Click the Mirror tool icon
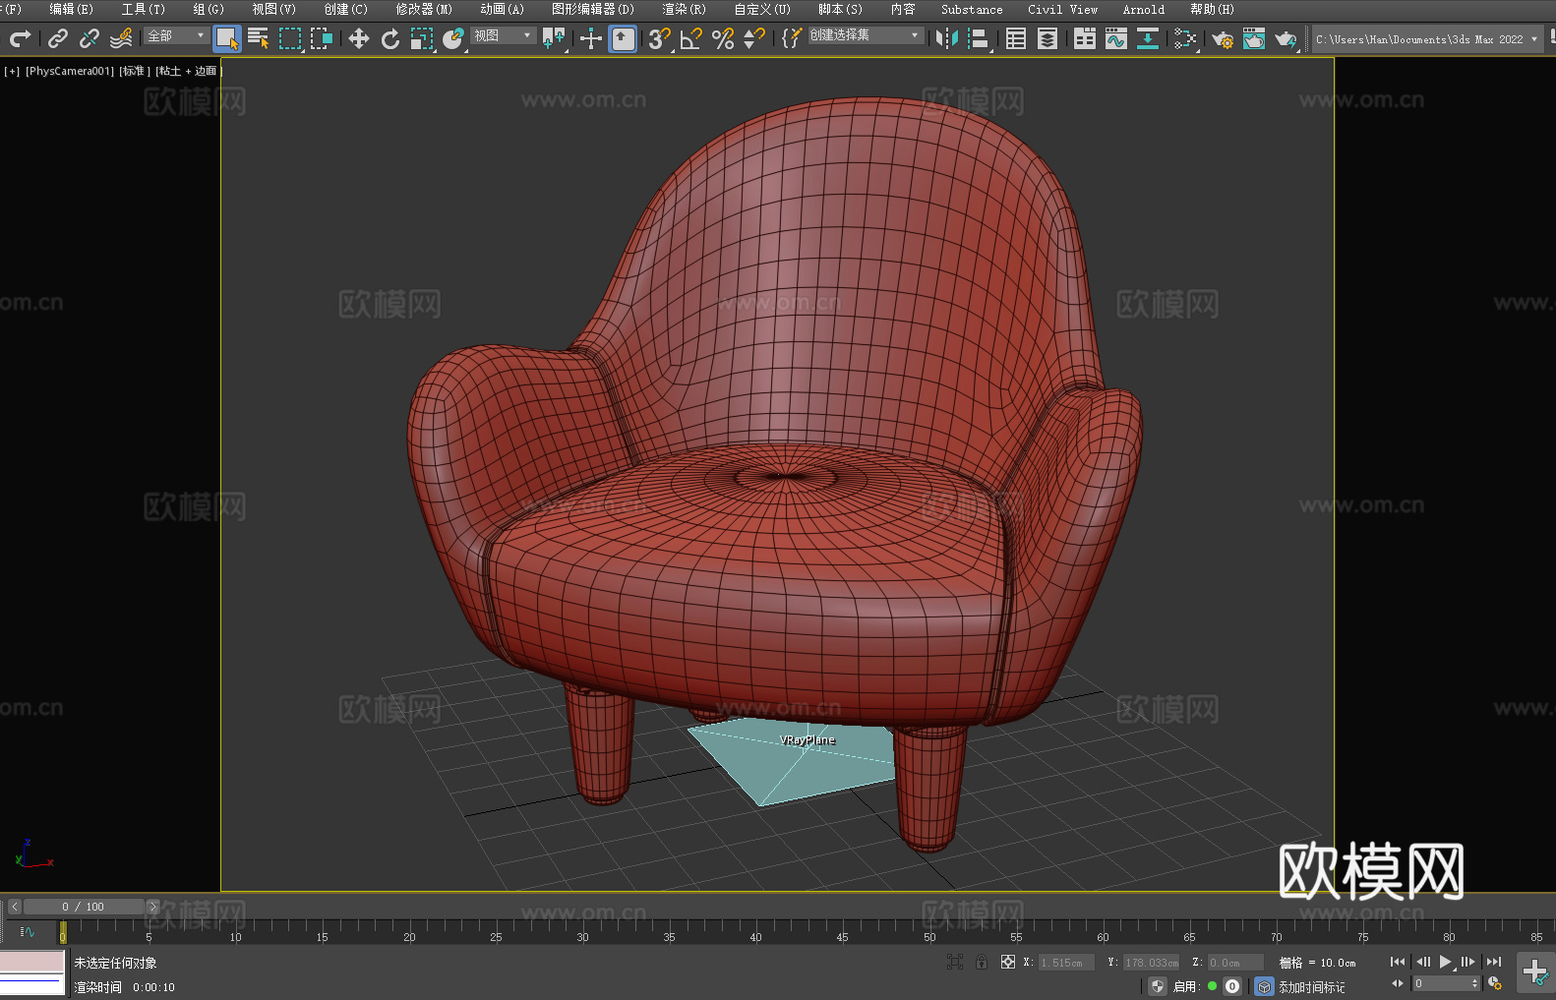Image resolution: width=1556 pixels, height=1000 pixels. pyautogui.click(x=947, y=38)
